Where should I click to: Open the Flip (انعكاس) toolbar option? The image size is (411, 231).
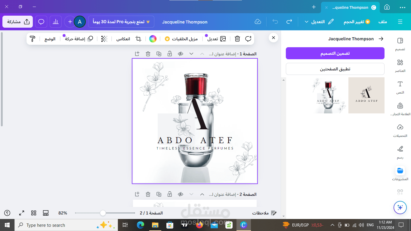[123, 39]
